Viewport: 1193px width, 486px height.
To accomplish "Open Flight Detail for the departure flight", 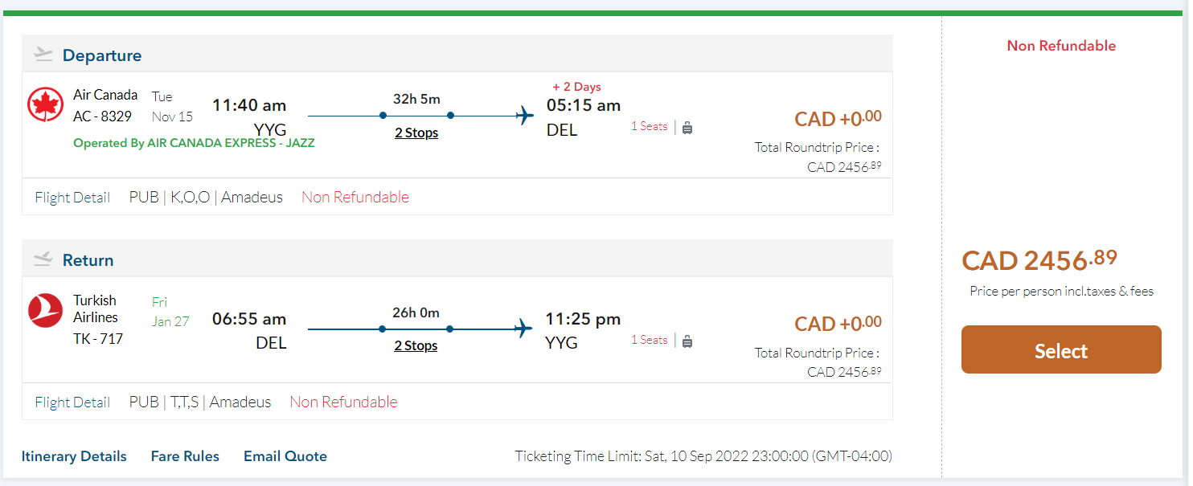I will pyautogui.click(x=72, y=198).
